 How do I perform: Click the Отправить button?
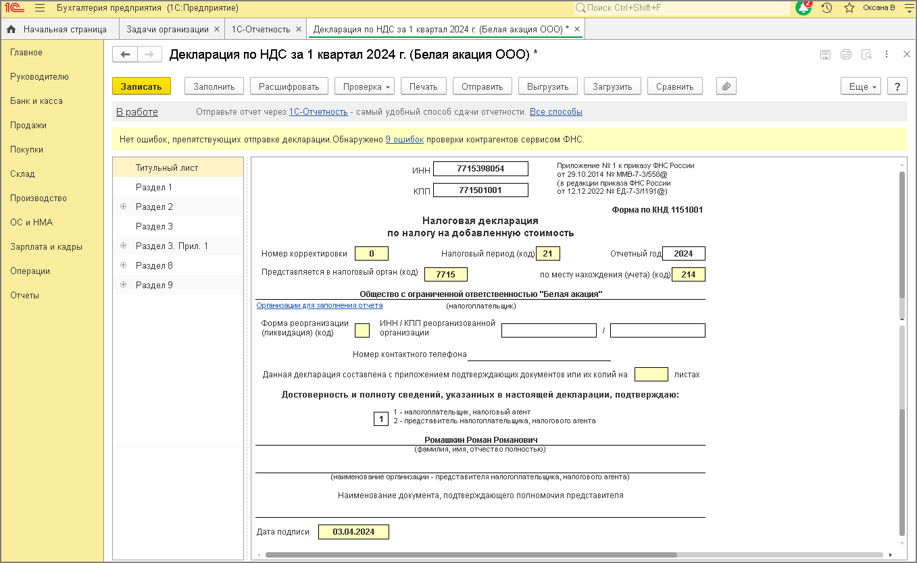[x=482, y=86]
